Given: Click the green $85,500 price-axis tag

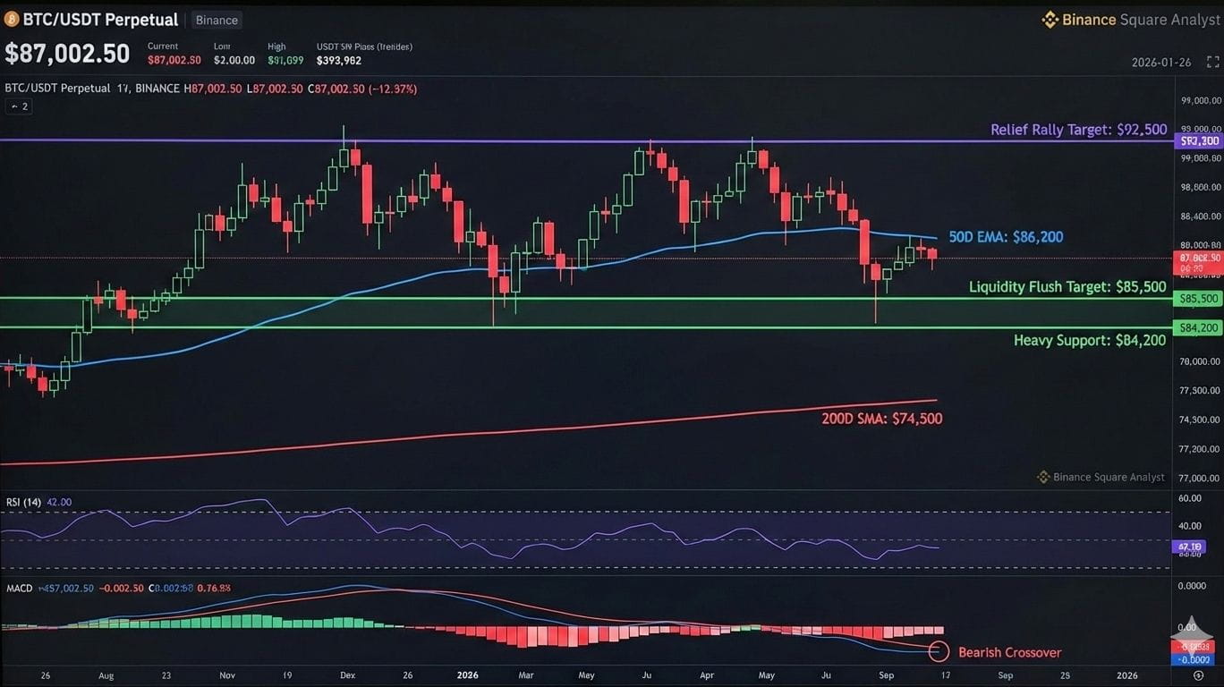Looking at the screenshot, I should point(1199,299).
